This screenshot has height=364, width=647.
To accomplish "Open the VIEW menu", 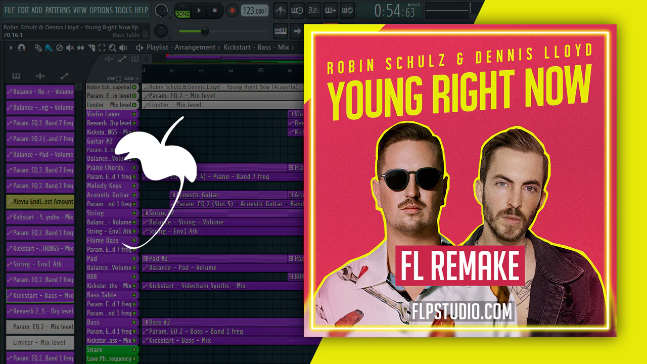I will [80, 10].
